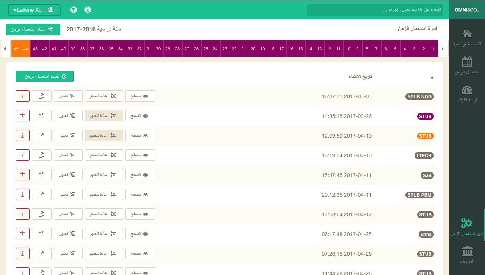Browse the STUB PBM timetable
Screen dimensions: 485x275
140,194
